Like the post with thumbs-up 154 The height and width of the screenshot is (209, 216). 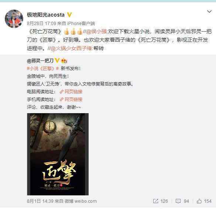pos(199,201)
